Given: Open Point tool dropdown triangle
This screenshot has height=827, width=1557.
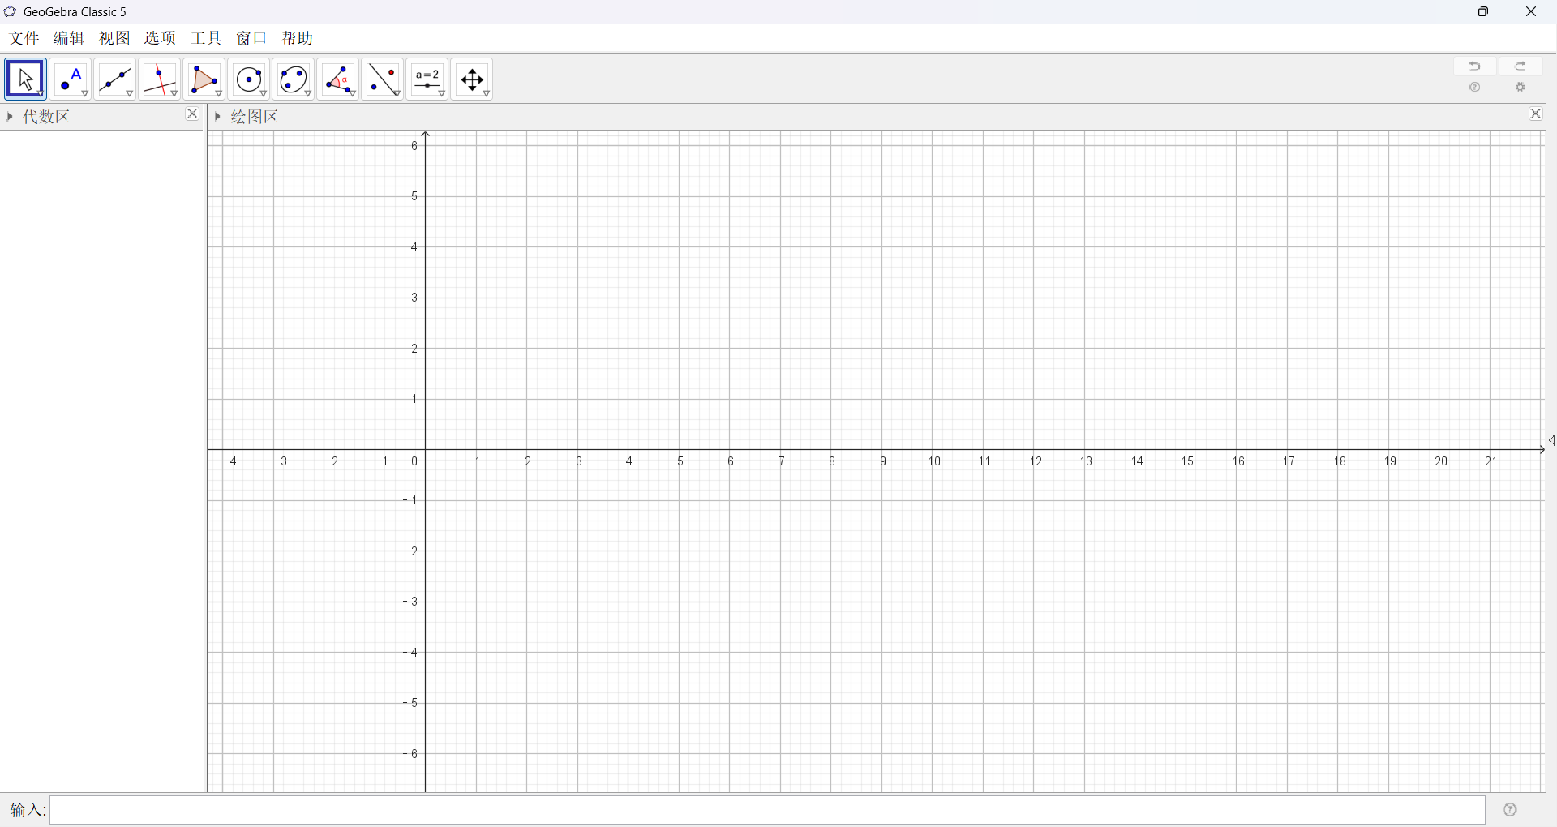Looking at the screenshot, I should coord(85,94).
